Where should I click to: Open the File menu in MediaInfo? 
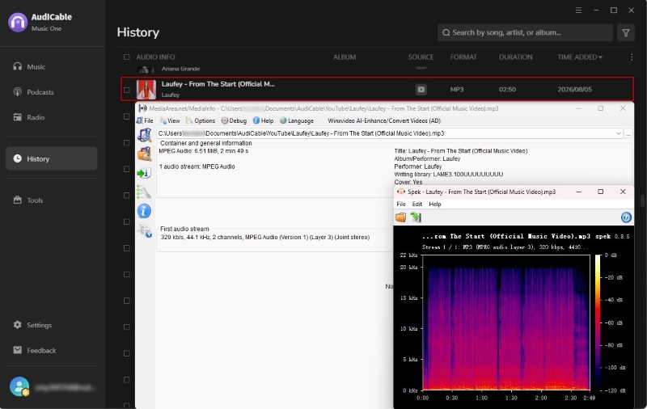(145, 120)
